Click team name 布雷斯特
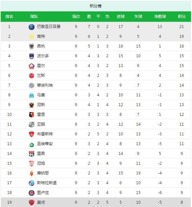This screenshot has width=192, height=207. (x=45, y=134)
